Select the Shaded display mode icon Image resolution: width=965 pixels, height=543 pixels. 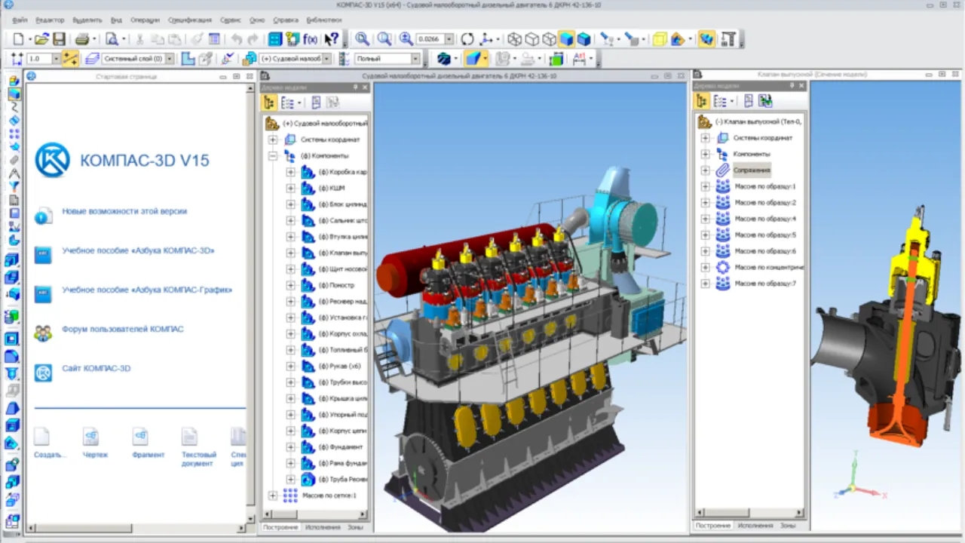[566, 38]
